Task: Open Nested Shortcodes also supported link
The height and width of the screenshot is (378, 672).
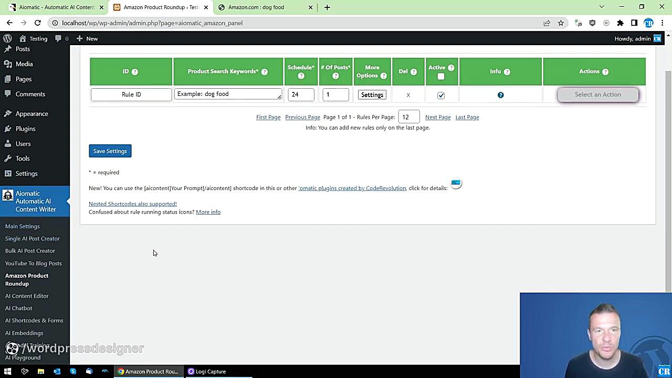Action: [133, 204]
